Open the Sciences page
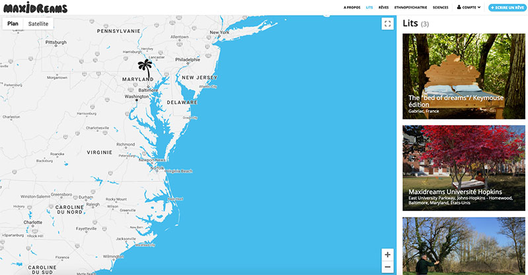 point(440,7)
